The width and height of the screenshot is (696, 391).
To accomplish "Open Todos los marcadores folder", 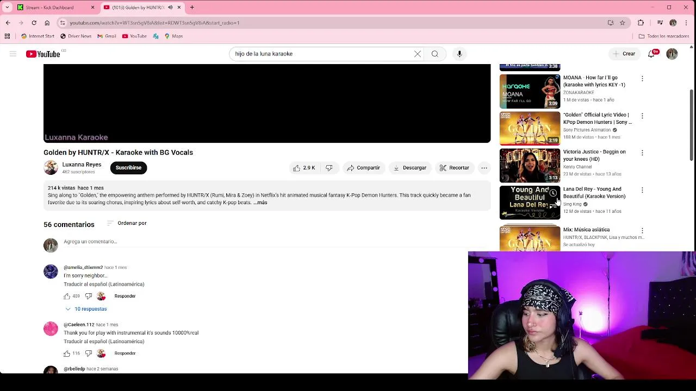I will click(664, 36).
